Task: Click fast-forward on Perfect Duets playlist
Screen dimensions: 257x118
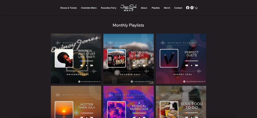Action: pyautogui.click(x=197, y=66)
